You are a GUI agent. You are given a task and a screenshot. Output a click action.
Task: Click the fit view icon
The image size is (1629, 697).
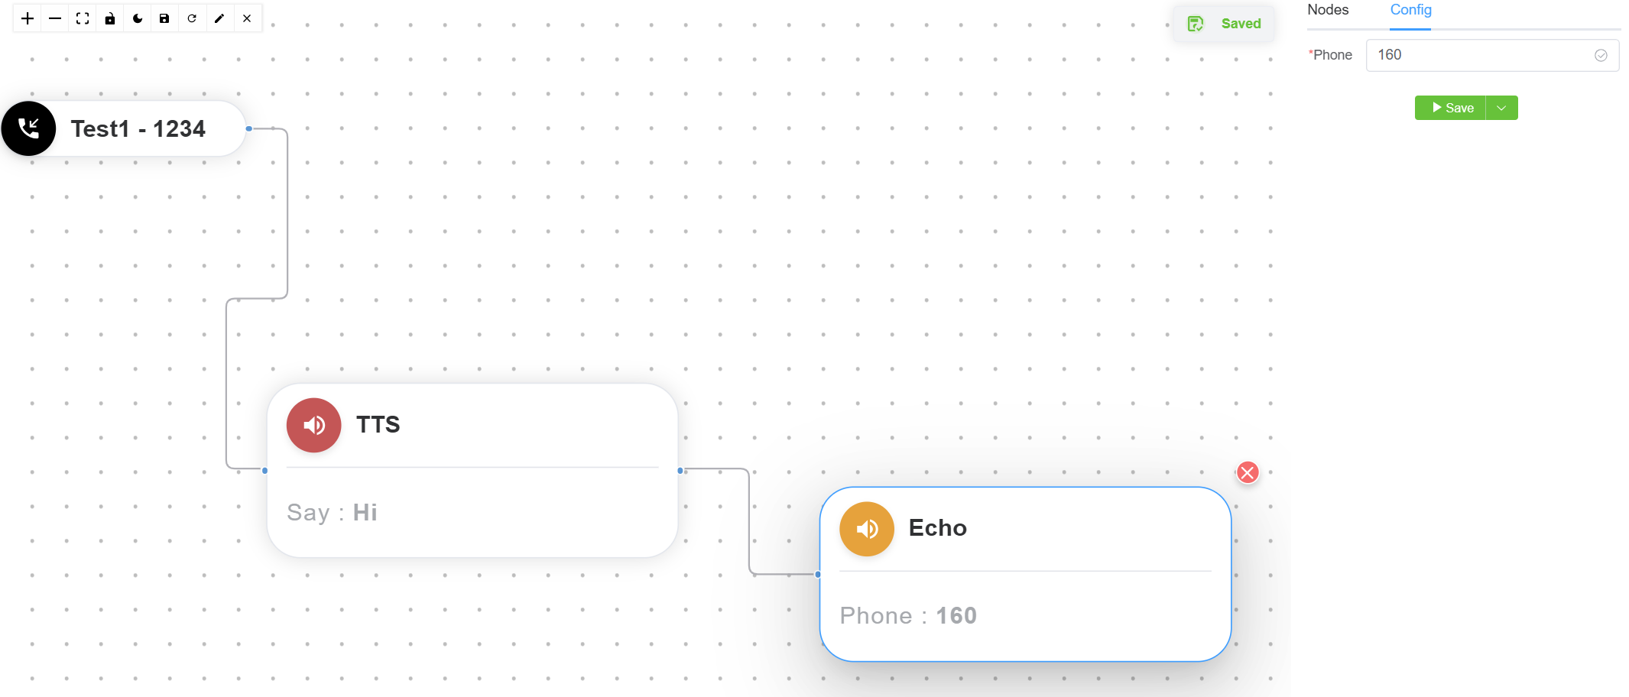pos(83,18)
